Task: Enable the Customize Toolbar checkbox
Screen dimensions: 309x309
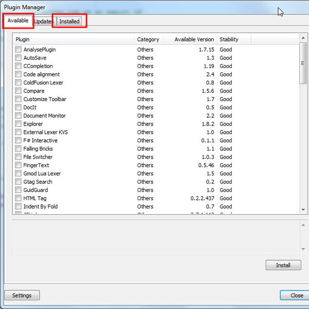Action: [18, 99]
